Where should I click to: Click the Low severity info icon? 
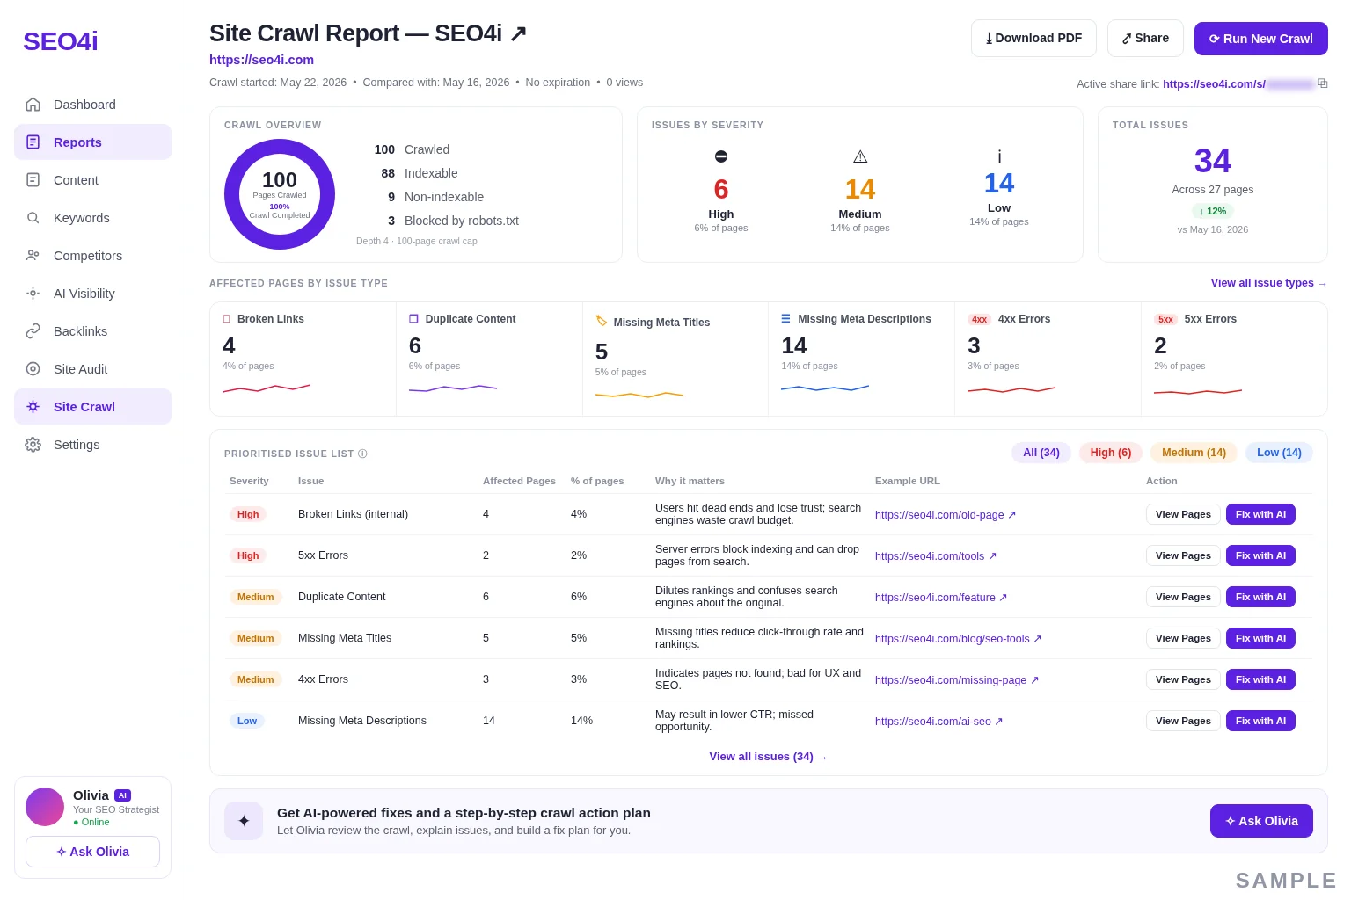tap(999, 156)
